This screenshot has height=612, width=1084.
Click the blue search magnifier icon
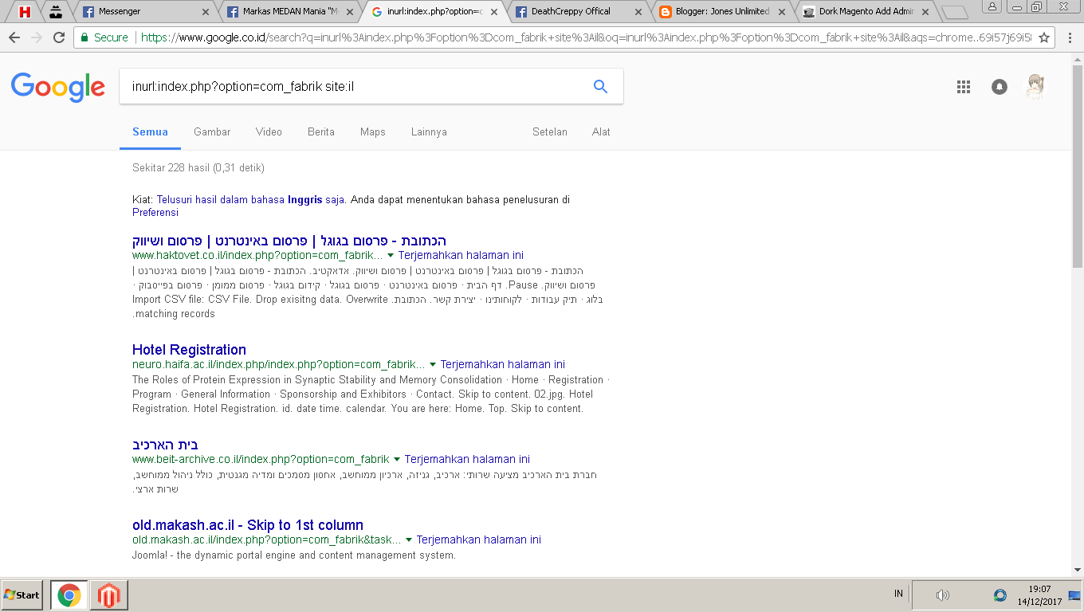pyautogui.click(x=601, y=87)
